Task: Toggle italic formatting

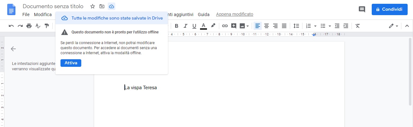Action: (186, 26)
